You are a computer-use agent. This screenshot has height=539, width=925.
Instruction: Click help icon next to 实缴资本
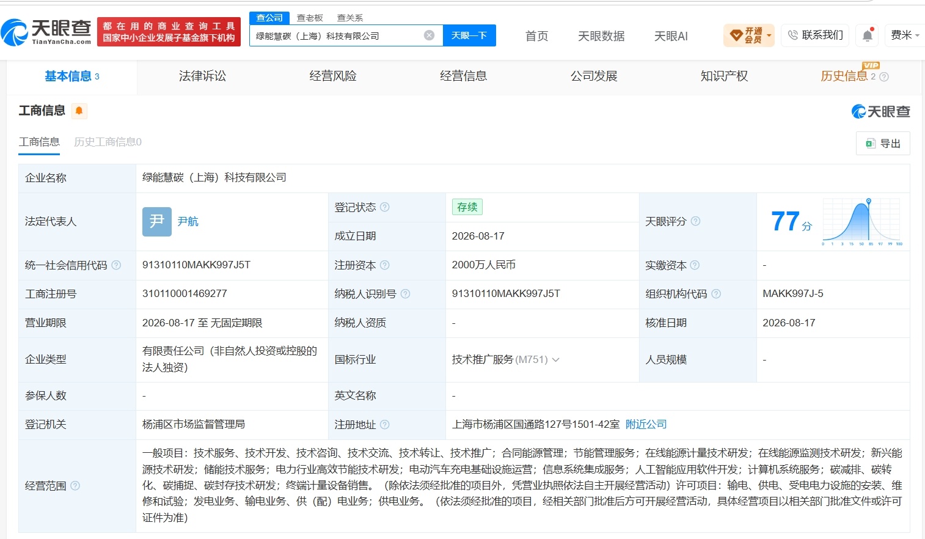(x=695, y=265)
